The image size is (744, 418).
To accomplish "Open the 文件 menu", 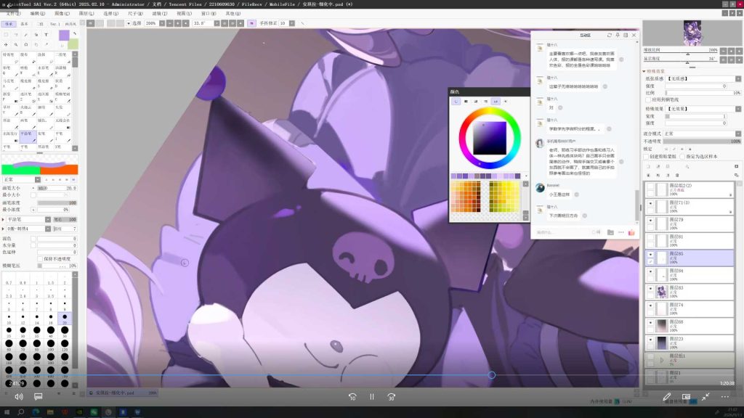I will [x=13, y=14].
